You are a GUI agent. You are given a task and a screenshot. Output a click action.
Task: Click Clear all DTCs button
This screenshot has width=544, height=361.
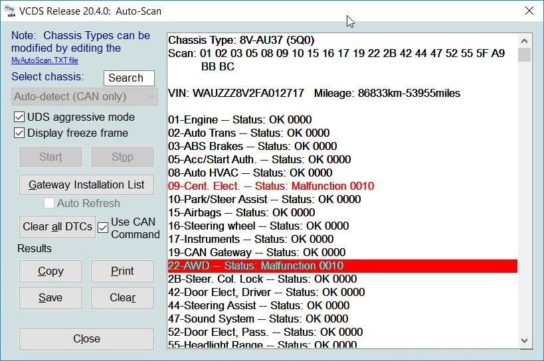coord(58,227)
